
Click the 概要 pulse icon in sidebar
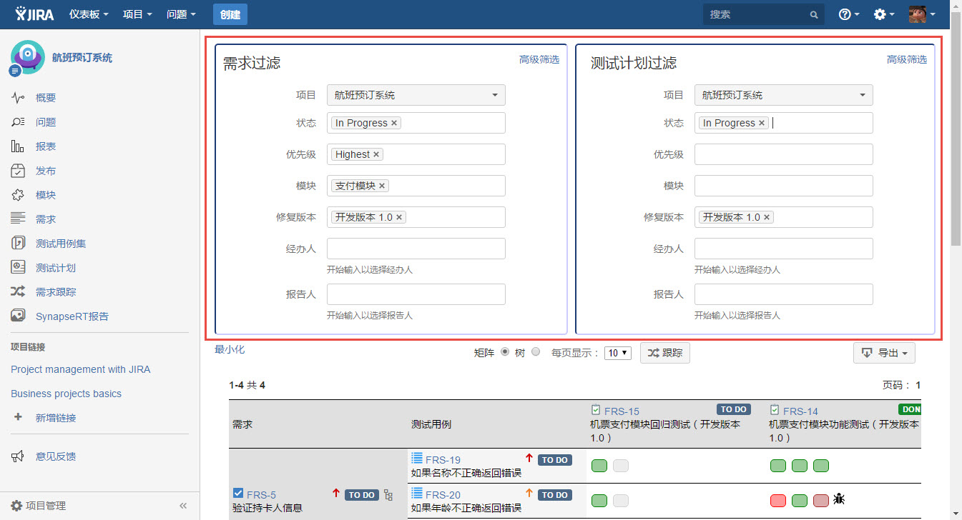click(18, 98)
